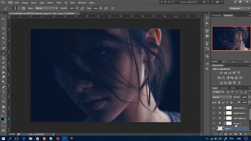This screenshot has height=141, width=251.
Task: Hide the Layer 4 layer
Action: (x=214, y=128)
